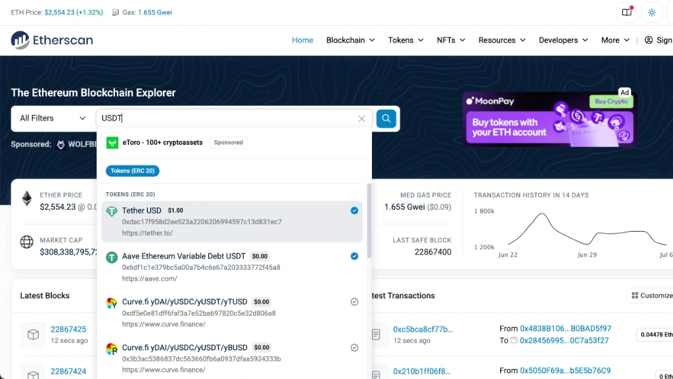Open transaction 0x210b1ff06f8 link

tap(422, 371)
